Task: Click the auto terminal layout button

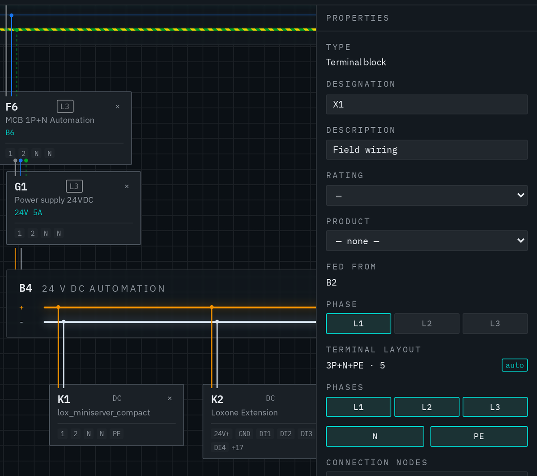Action: (515, 365)
